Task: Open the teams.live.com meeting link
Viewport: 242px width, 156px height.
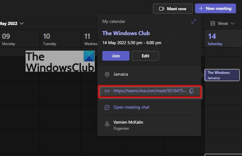Action: pos(150,91)
